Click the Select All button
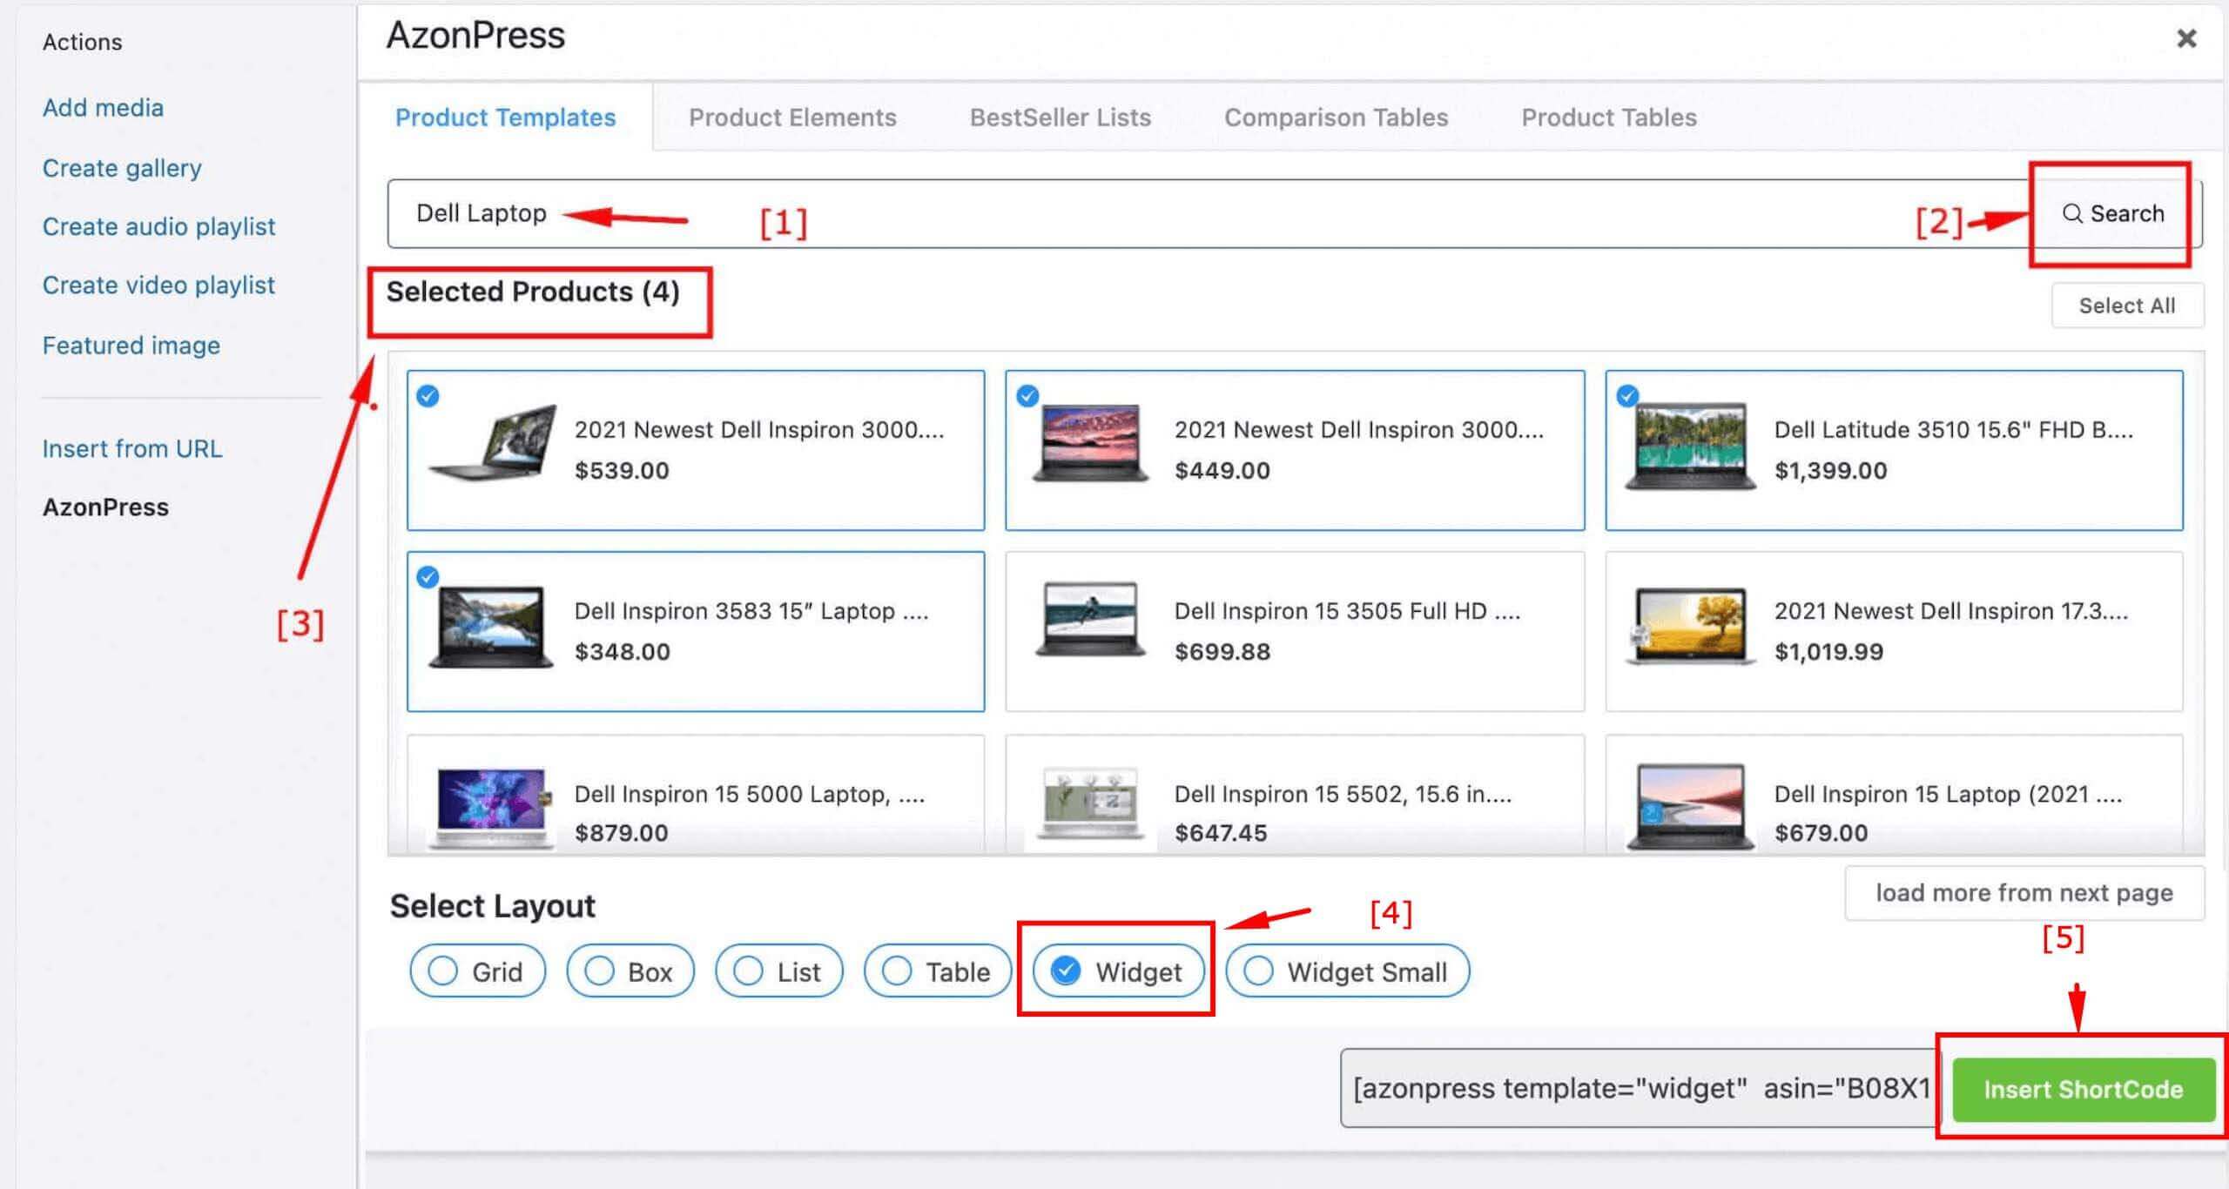The width and height of the screenshot is (2229, 1189). coord(2127,306)
